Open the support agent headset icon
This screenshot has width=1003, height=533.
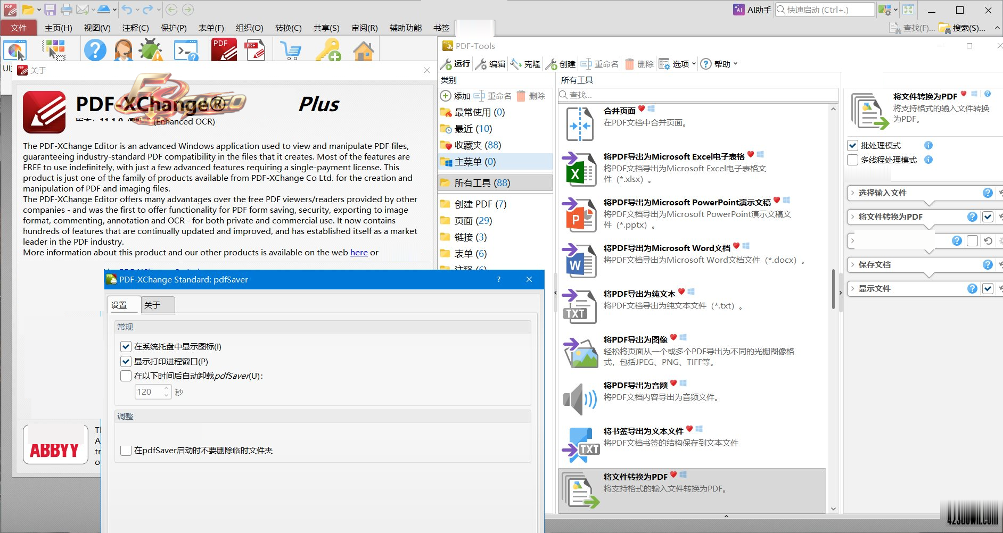coord(124,50)
